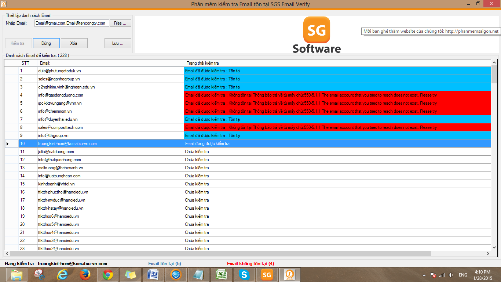The height and width of the screenshot is (282, 501).
Task: Open the orange SG taskbar icon
Action: tap(267, 275)
